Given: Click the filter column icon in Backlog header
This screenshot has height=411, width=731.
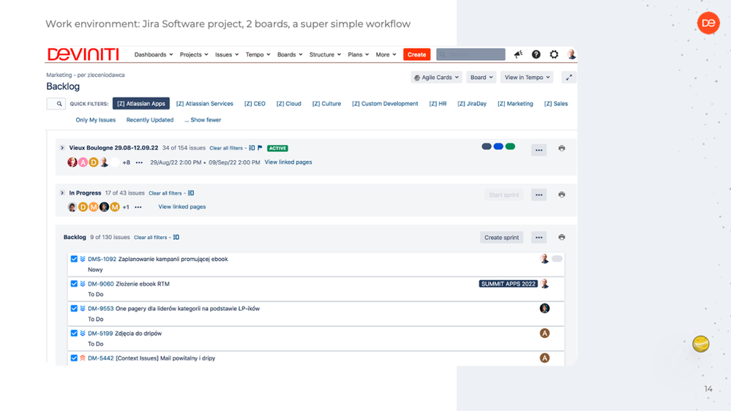Looking at the screenshot, I should 176,237.
